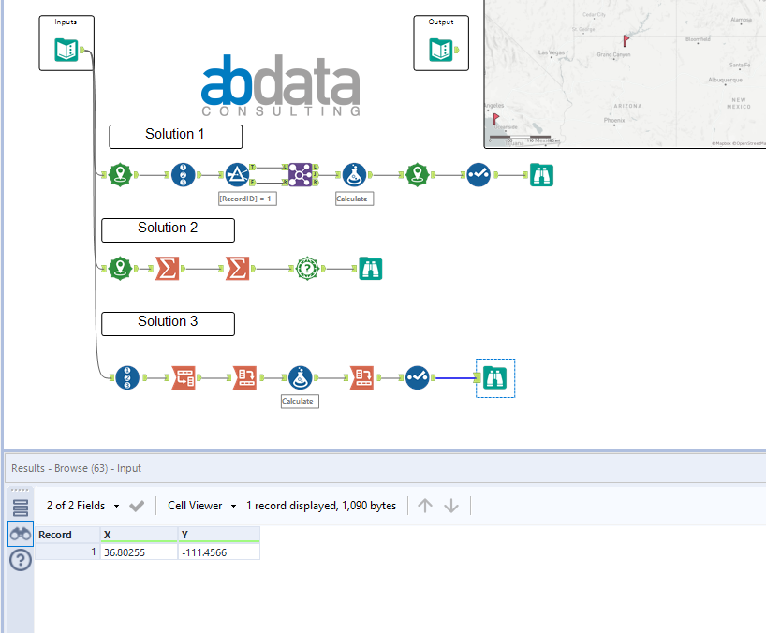
Task: Open the Cell Viewer dropdown
Action: coord(201,506)
